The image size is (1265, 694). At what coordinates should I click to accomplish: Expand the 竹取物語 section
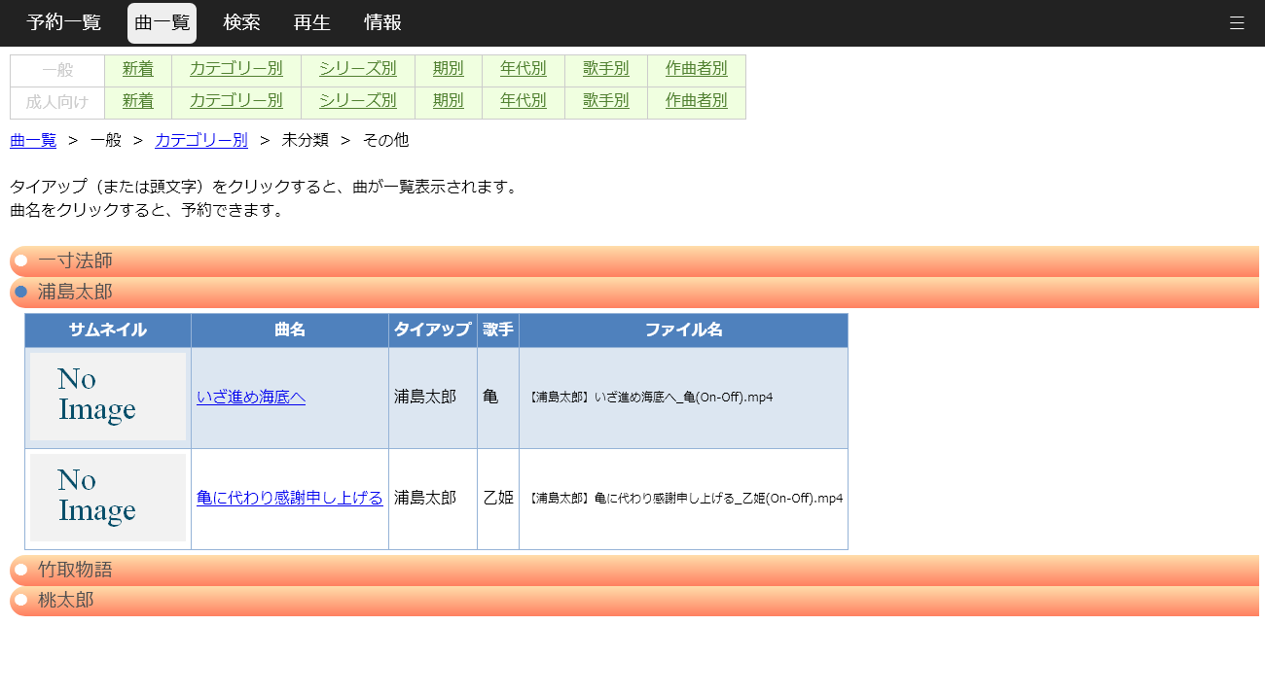[x=634, y=571]
